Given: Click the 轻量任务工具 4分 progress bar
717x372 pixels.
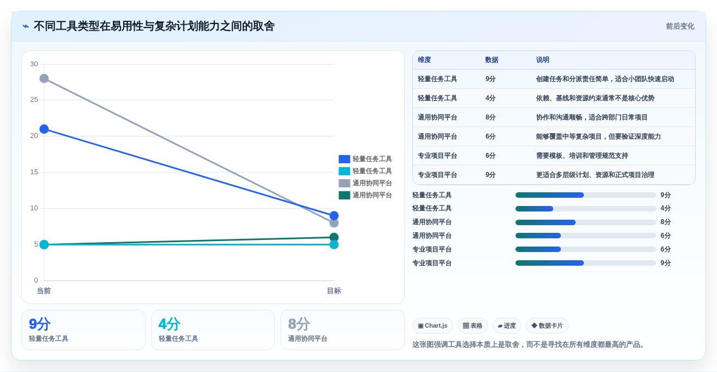Looking at the screenshot, I should click(x=586, y=209).
